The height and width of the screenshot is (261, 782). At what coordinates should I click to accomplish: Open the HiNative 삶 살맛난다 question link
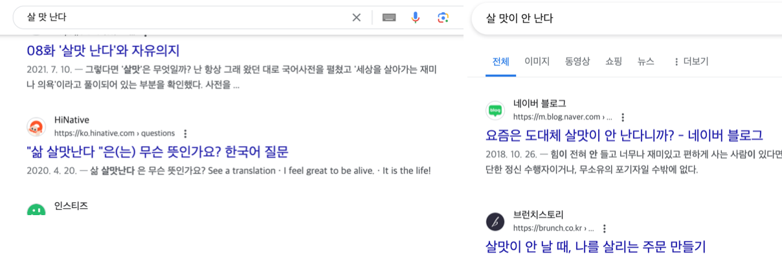157,152
